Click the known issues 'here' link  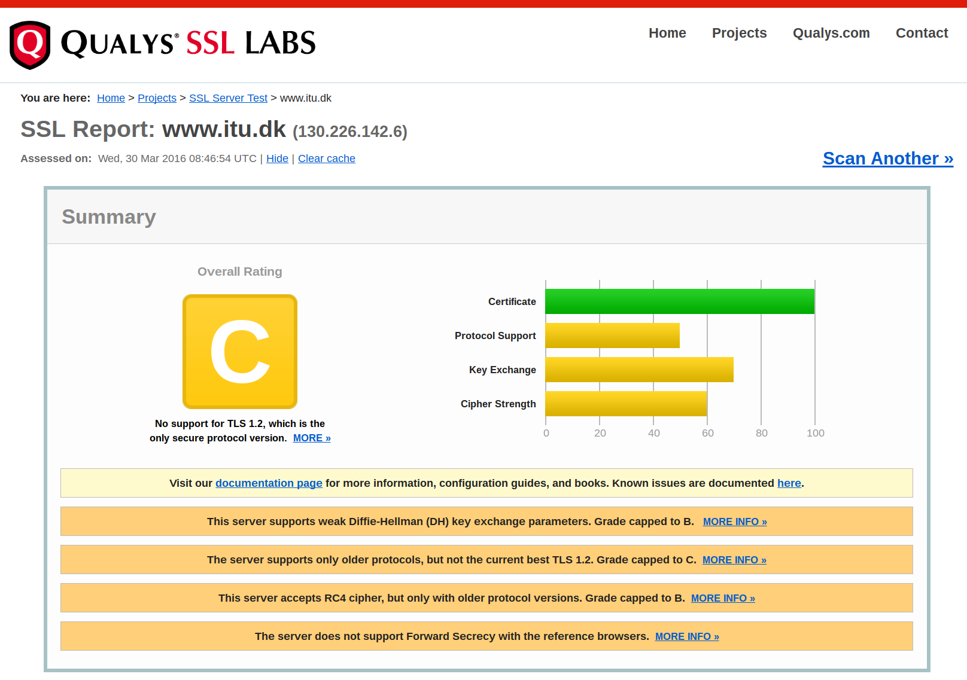pyautogui.click(x=789, y=483)
